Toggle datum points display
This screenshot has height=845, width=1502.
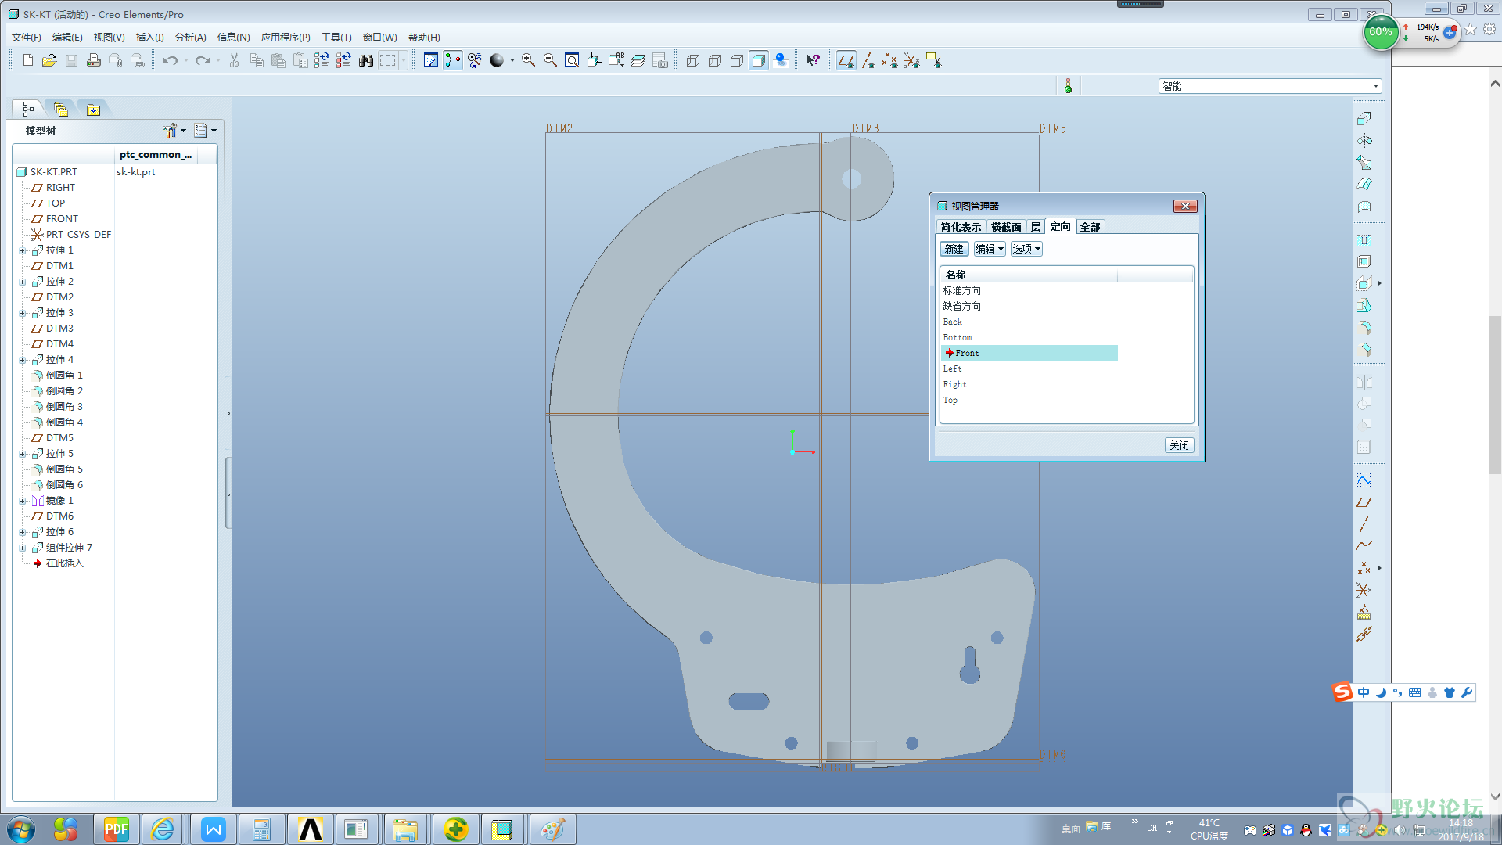pyautogui.click(x=890, y=60)
